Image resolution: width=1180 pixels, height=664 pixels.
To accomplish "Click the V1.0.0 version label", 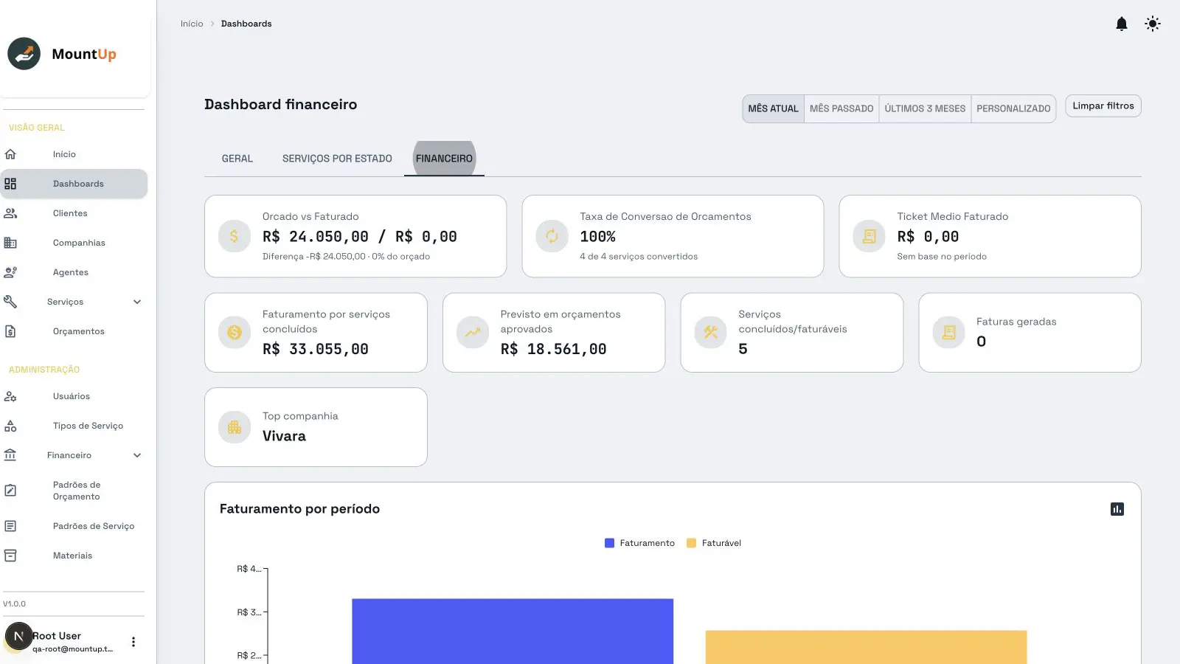I will click(14, 604).
